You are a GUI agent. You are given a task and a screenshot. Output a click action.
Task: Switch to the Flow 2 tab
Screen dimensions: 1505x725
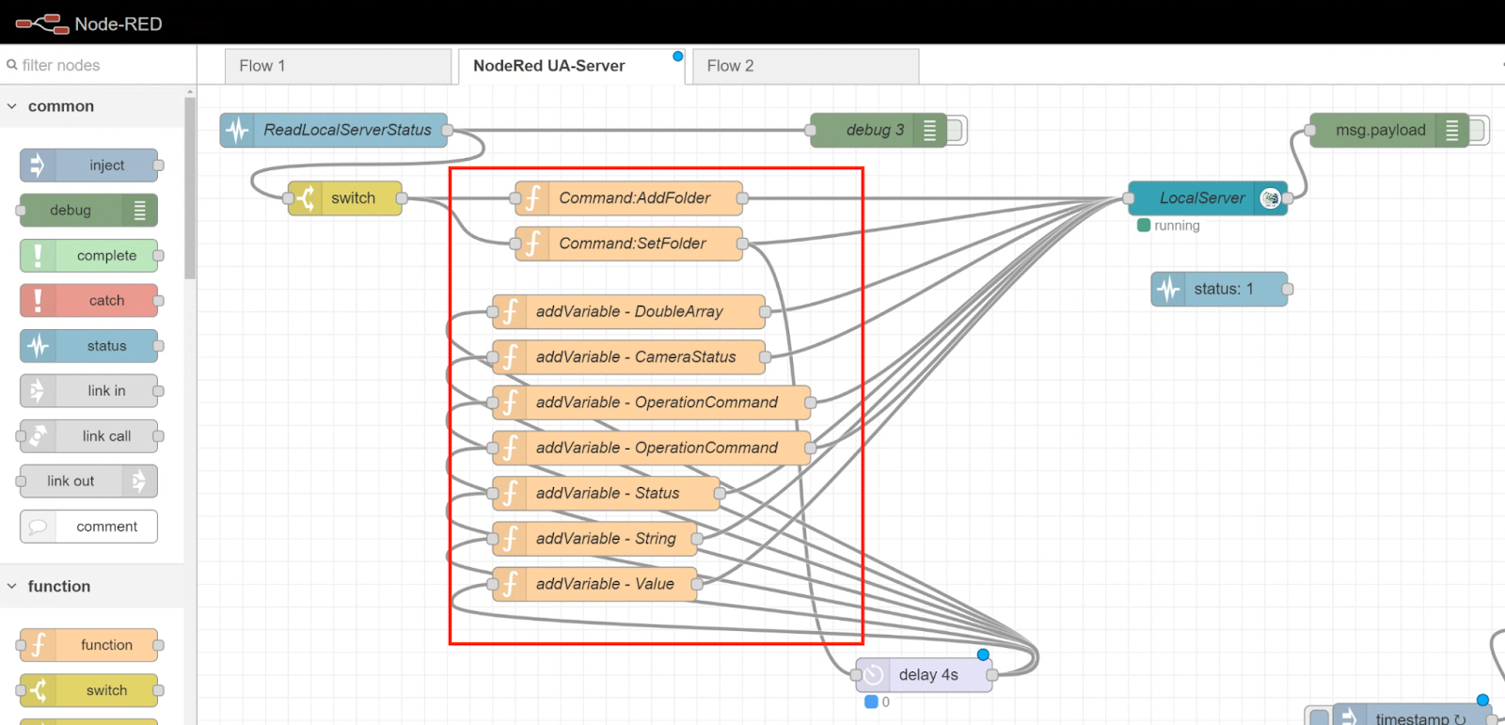pyautogui.click(x=806, y=66)
